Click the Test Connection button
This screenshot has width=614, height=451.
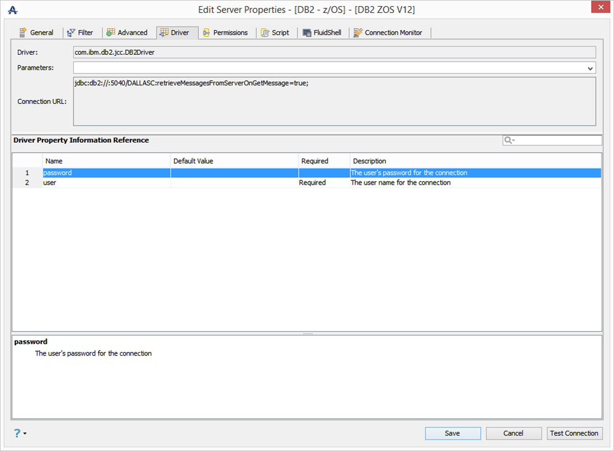coord(574,433)
